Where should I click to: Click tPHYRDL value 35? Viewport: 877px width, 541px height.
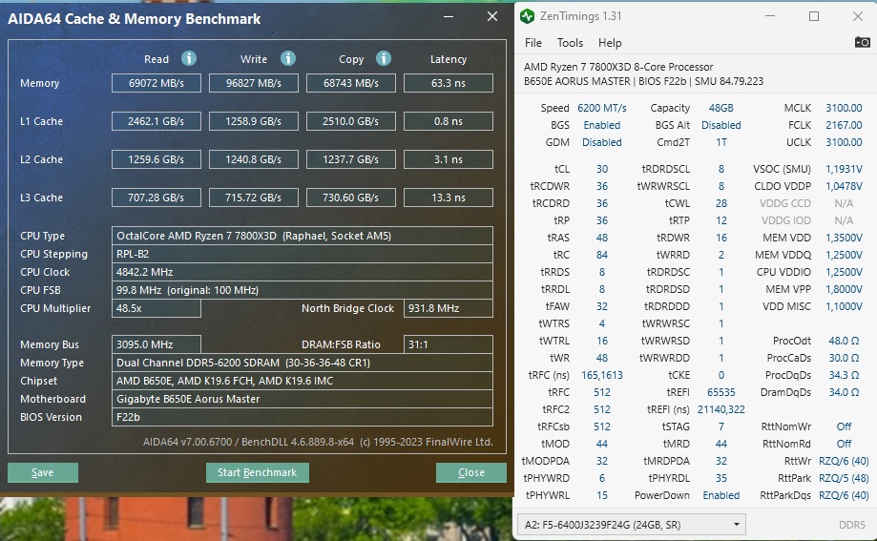pyautogui.click(x=720, y=478)
